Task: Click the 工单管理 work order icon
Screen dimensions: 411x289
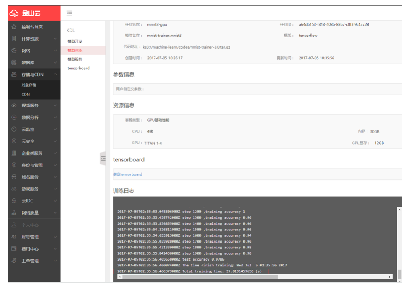Action: [13, 261]
